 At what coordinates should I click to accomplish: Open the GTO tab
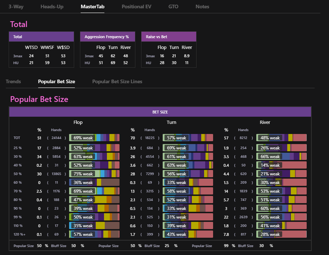tap(173, 6)
